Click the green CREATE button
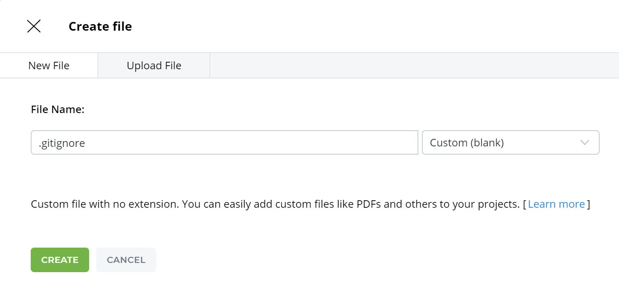Viewport: 619px width, 298px height. pyautogui.click(x=60, y=260)
